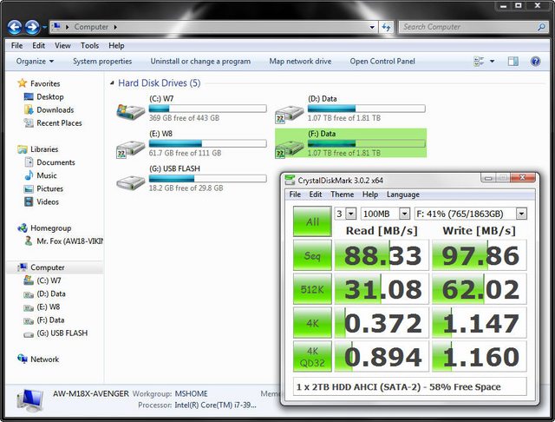Click the Explorer back navigation arrow
555x422 pixels.
[15, 27]
